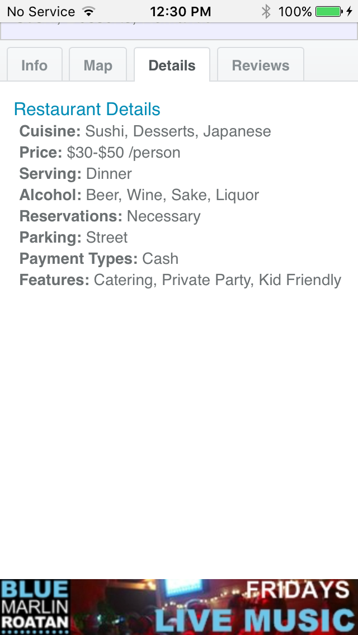Tap the green battery icon
This screenshot has height=635, width=358.
[x=328, y=11]
